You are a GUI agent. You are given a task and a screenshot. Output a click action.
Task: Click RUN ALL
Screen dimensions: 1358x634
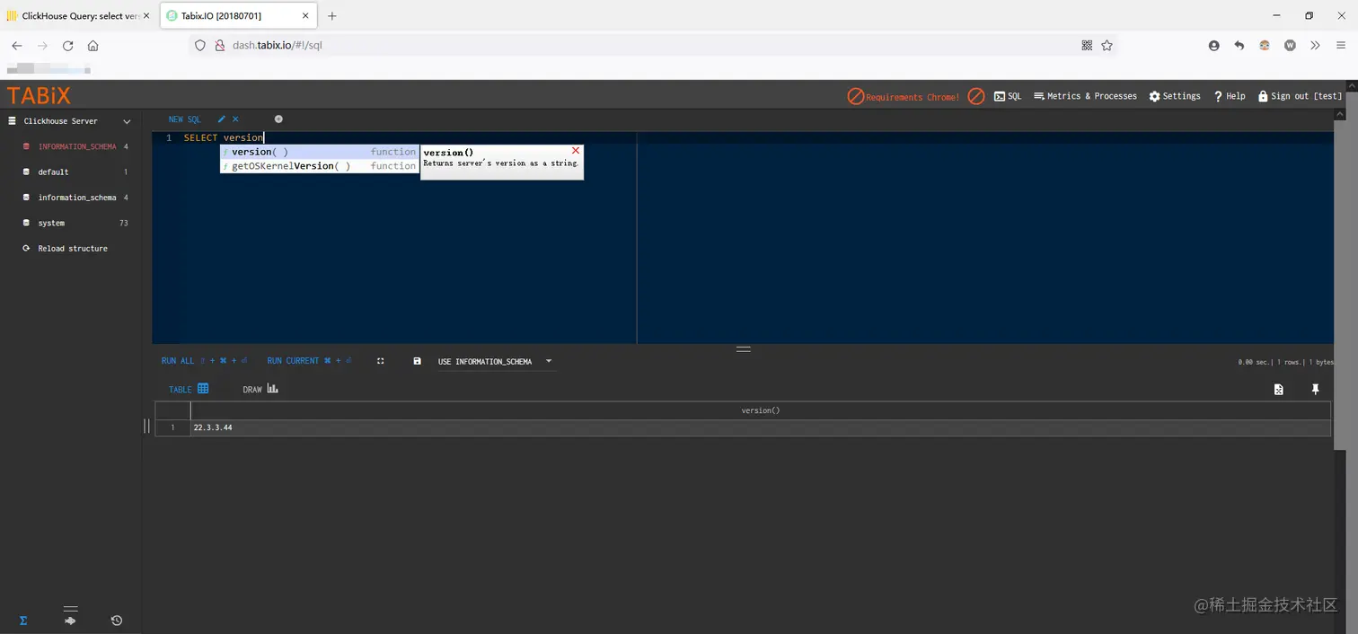tap(204, 361)
